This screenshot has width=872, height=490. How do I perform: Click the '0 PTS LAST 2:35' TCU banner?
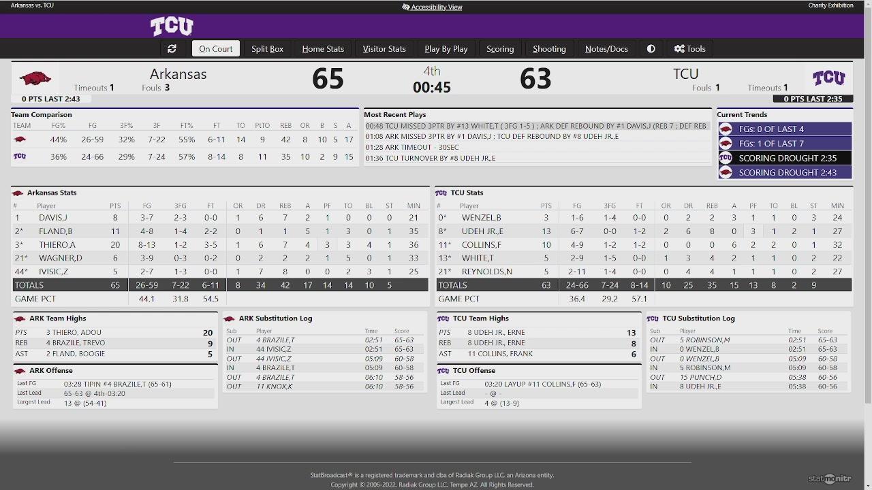813,99
